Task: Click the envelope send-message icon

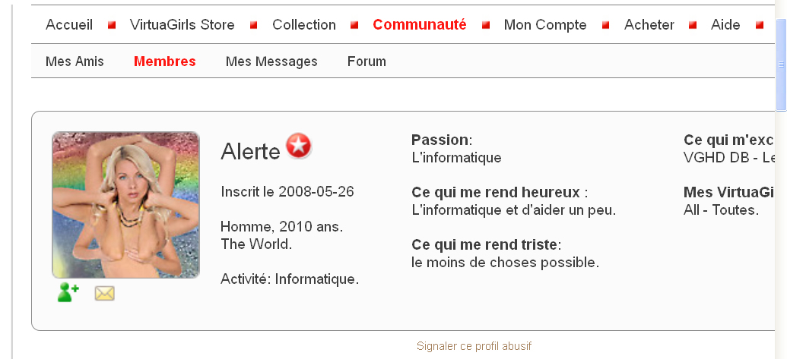Action: coord(104,293)
